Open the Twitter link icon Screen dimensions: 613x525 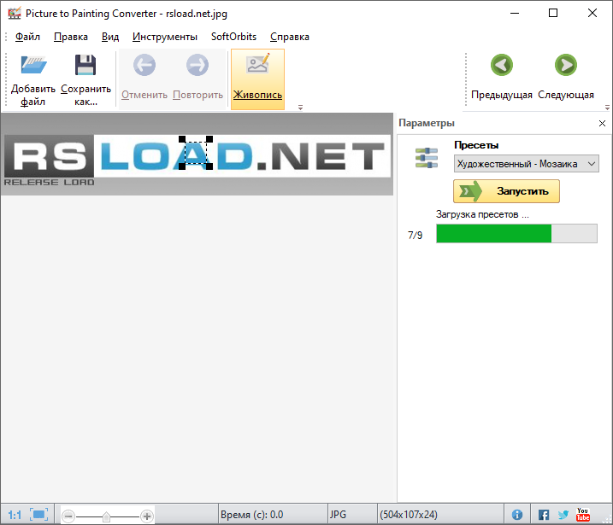(563, 515)
